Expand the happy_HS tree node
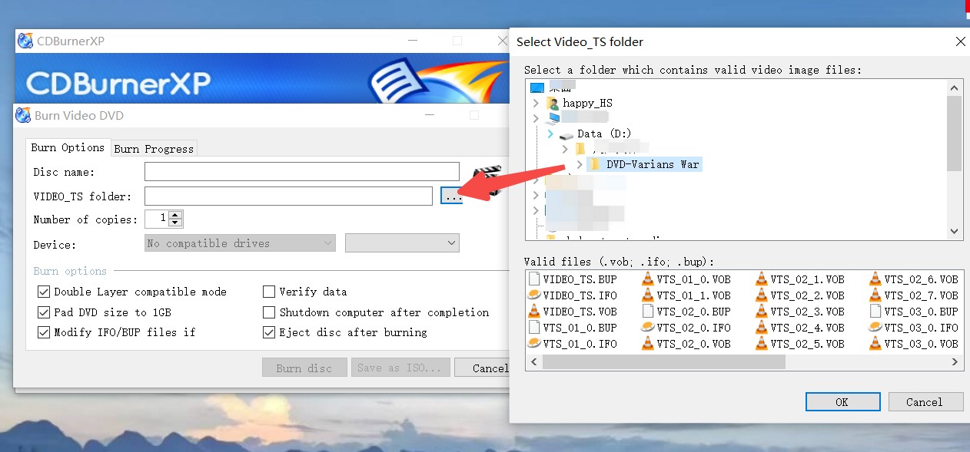The image size is (970, 452). pos(536,103)
